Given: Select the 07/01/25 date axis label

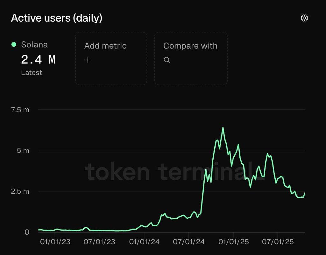Looking at the screenshot, I should pyautogui.click(x=277, y=242).
